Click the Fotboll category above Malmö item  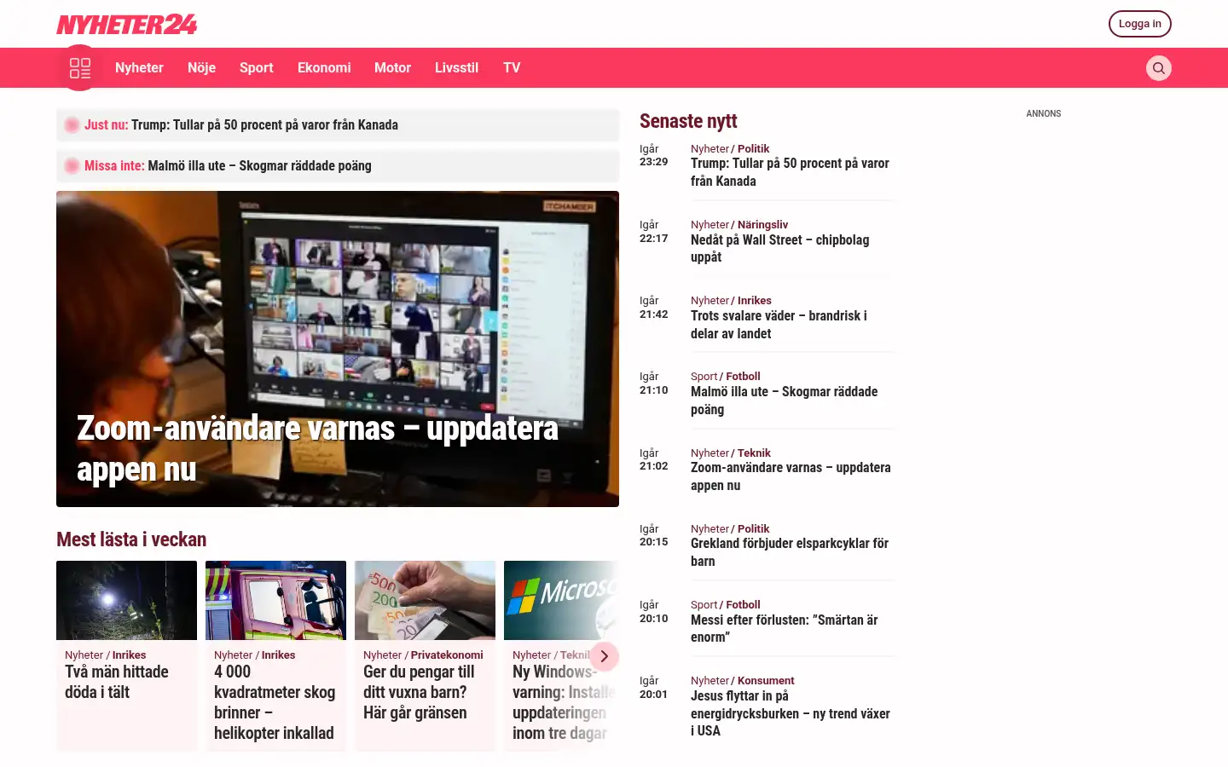[743, 377]
